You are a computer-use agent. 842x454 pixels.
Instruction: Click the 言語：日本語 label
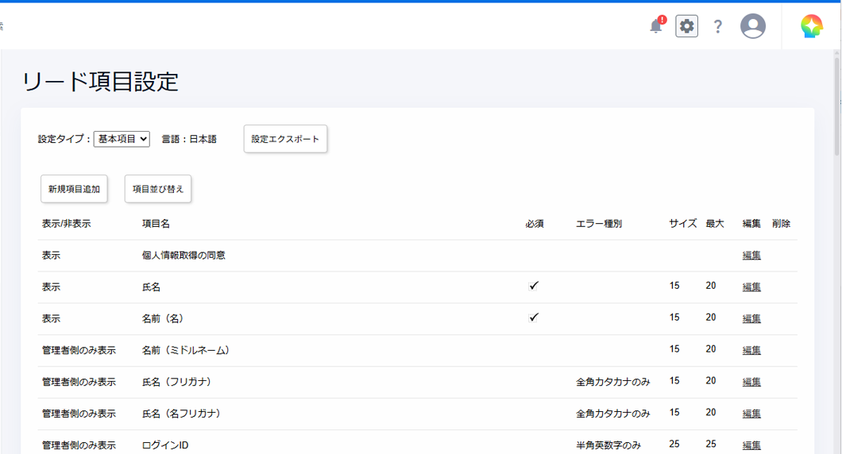click(189, 139)
